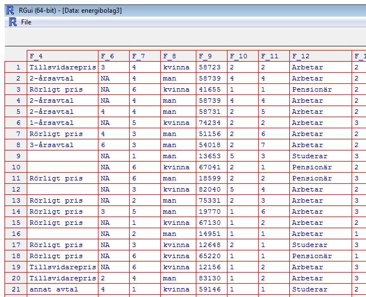
Task: Select the value 54018 in F_9
Action: [212, 145]
